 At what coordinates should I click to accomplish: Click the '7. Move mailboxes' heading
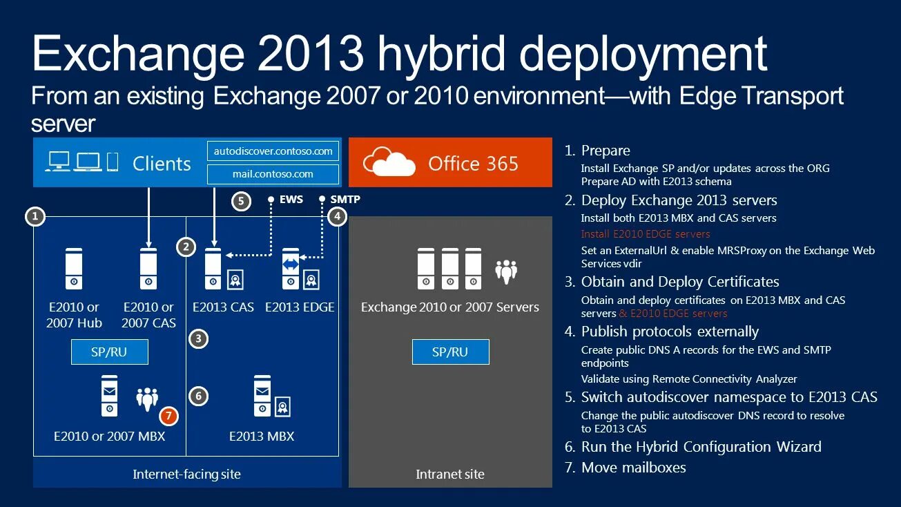[x=626, y=468]
